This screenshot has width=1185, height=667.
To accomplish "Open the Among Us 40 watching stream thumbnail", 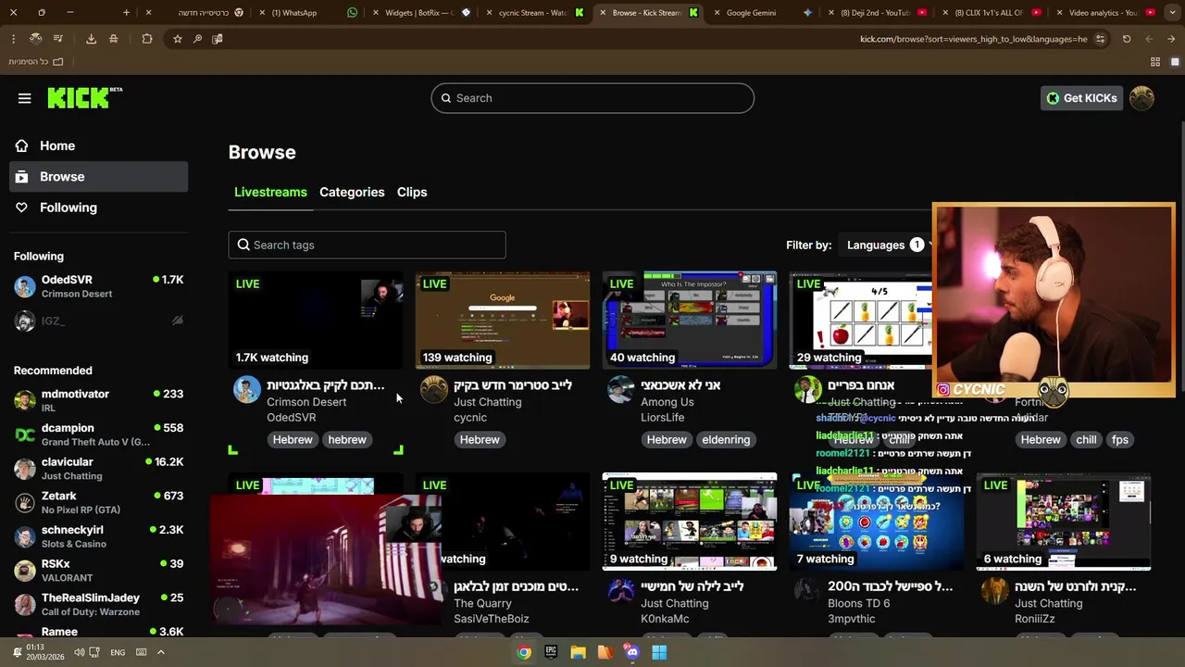I will 690,320.
